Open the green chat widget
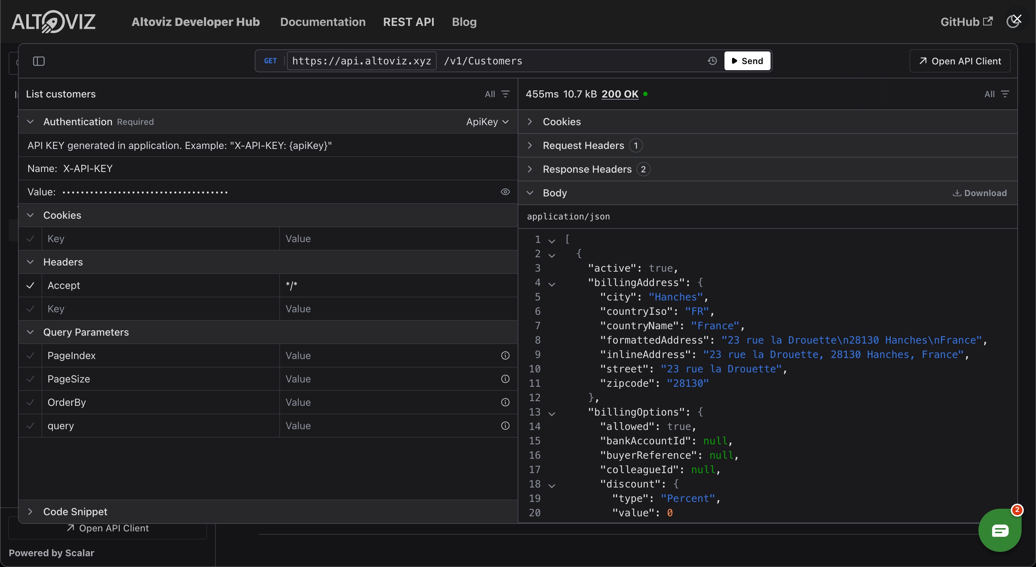The width and height of the screenshot is (1036, 567). point(1000,530)
